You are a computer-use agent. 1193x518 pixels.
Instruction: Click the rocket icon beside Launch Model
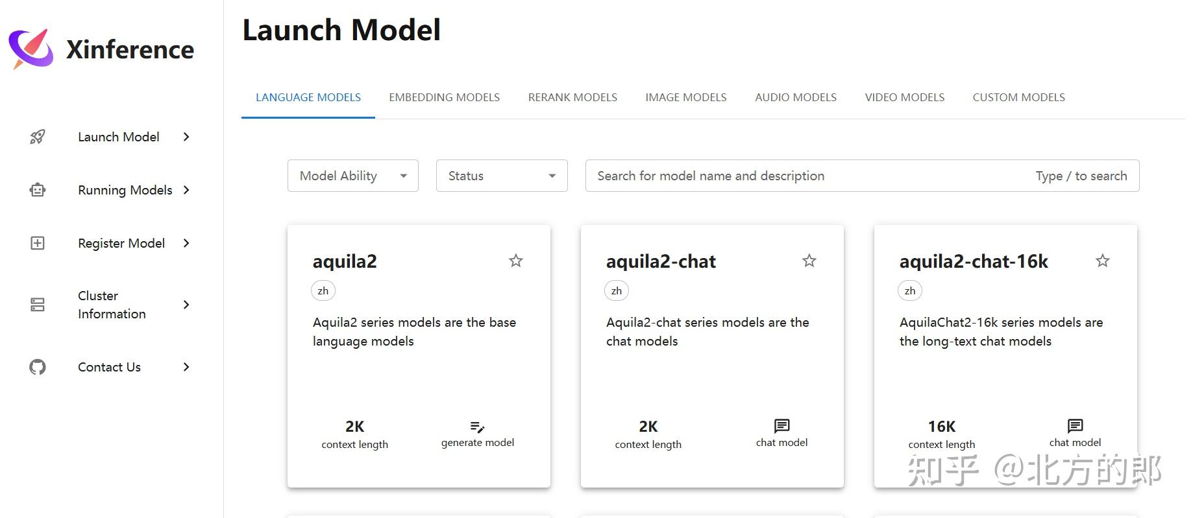click(x=38, y=137)
